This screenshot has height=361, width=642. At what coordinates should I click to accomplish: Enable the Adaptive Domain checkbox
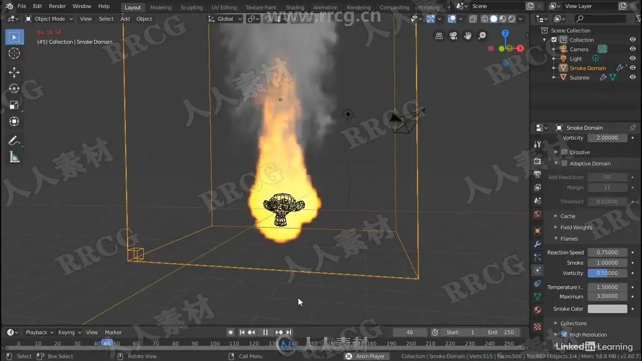coord(564,163)
